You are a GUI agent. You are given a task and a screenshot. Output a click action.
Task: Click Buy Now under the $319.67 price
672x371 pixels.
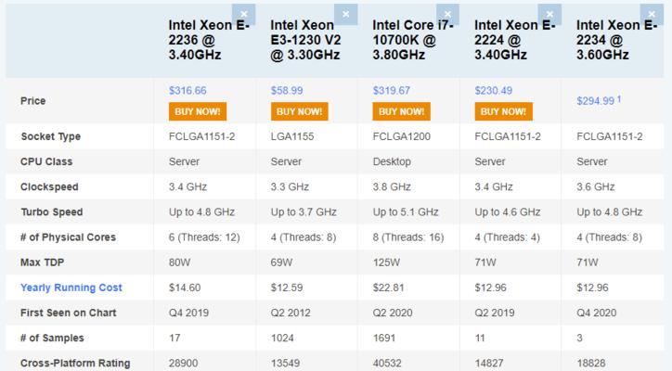(402, 111)
